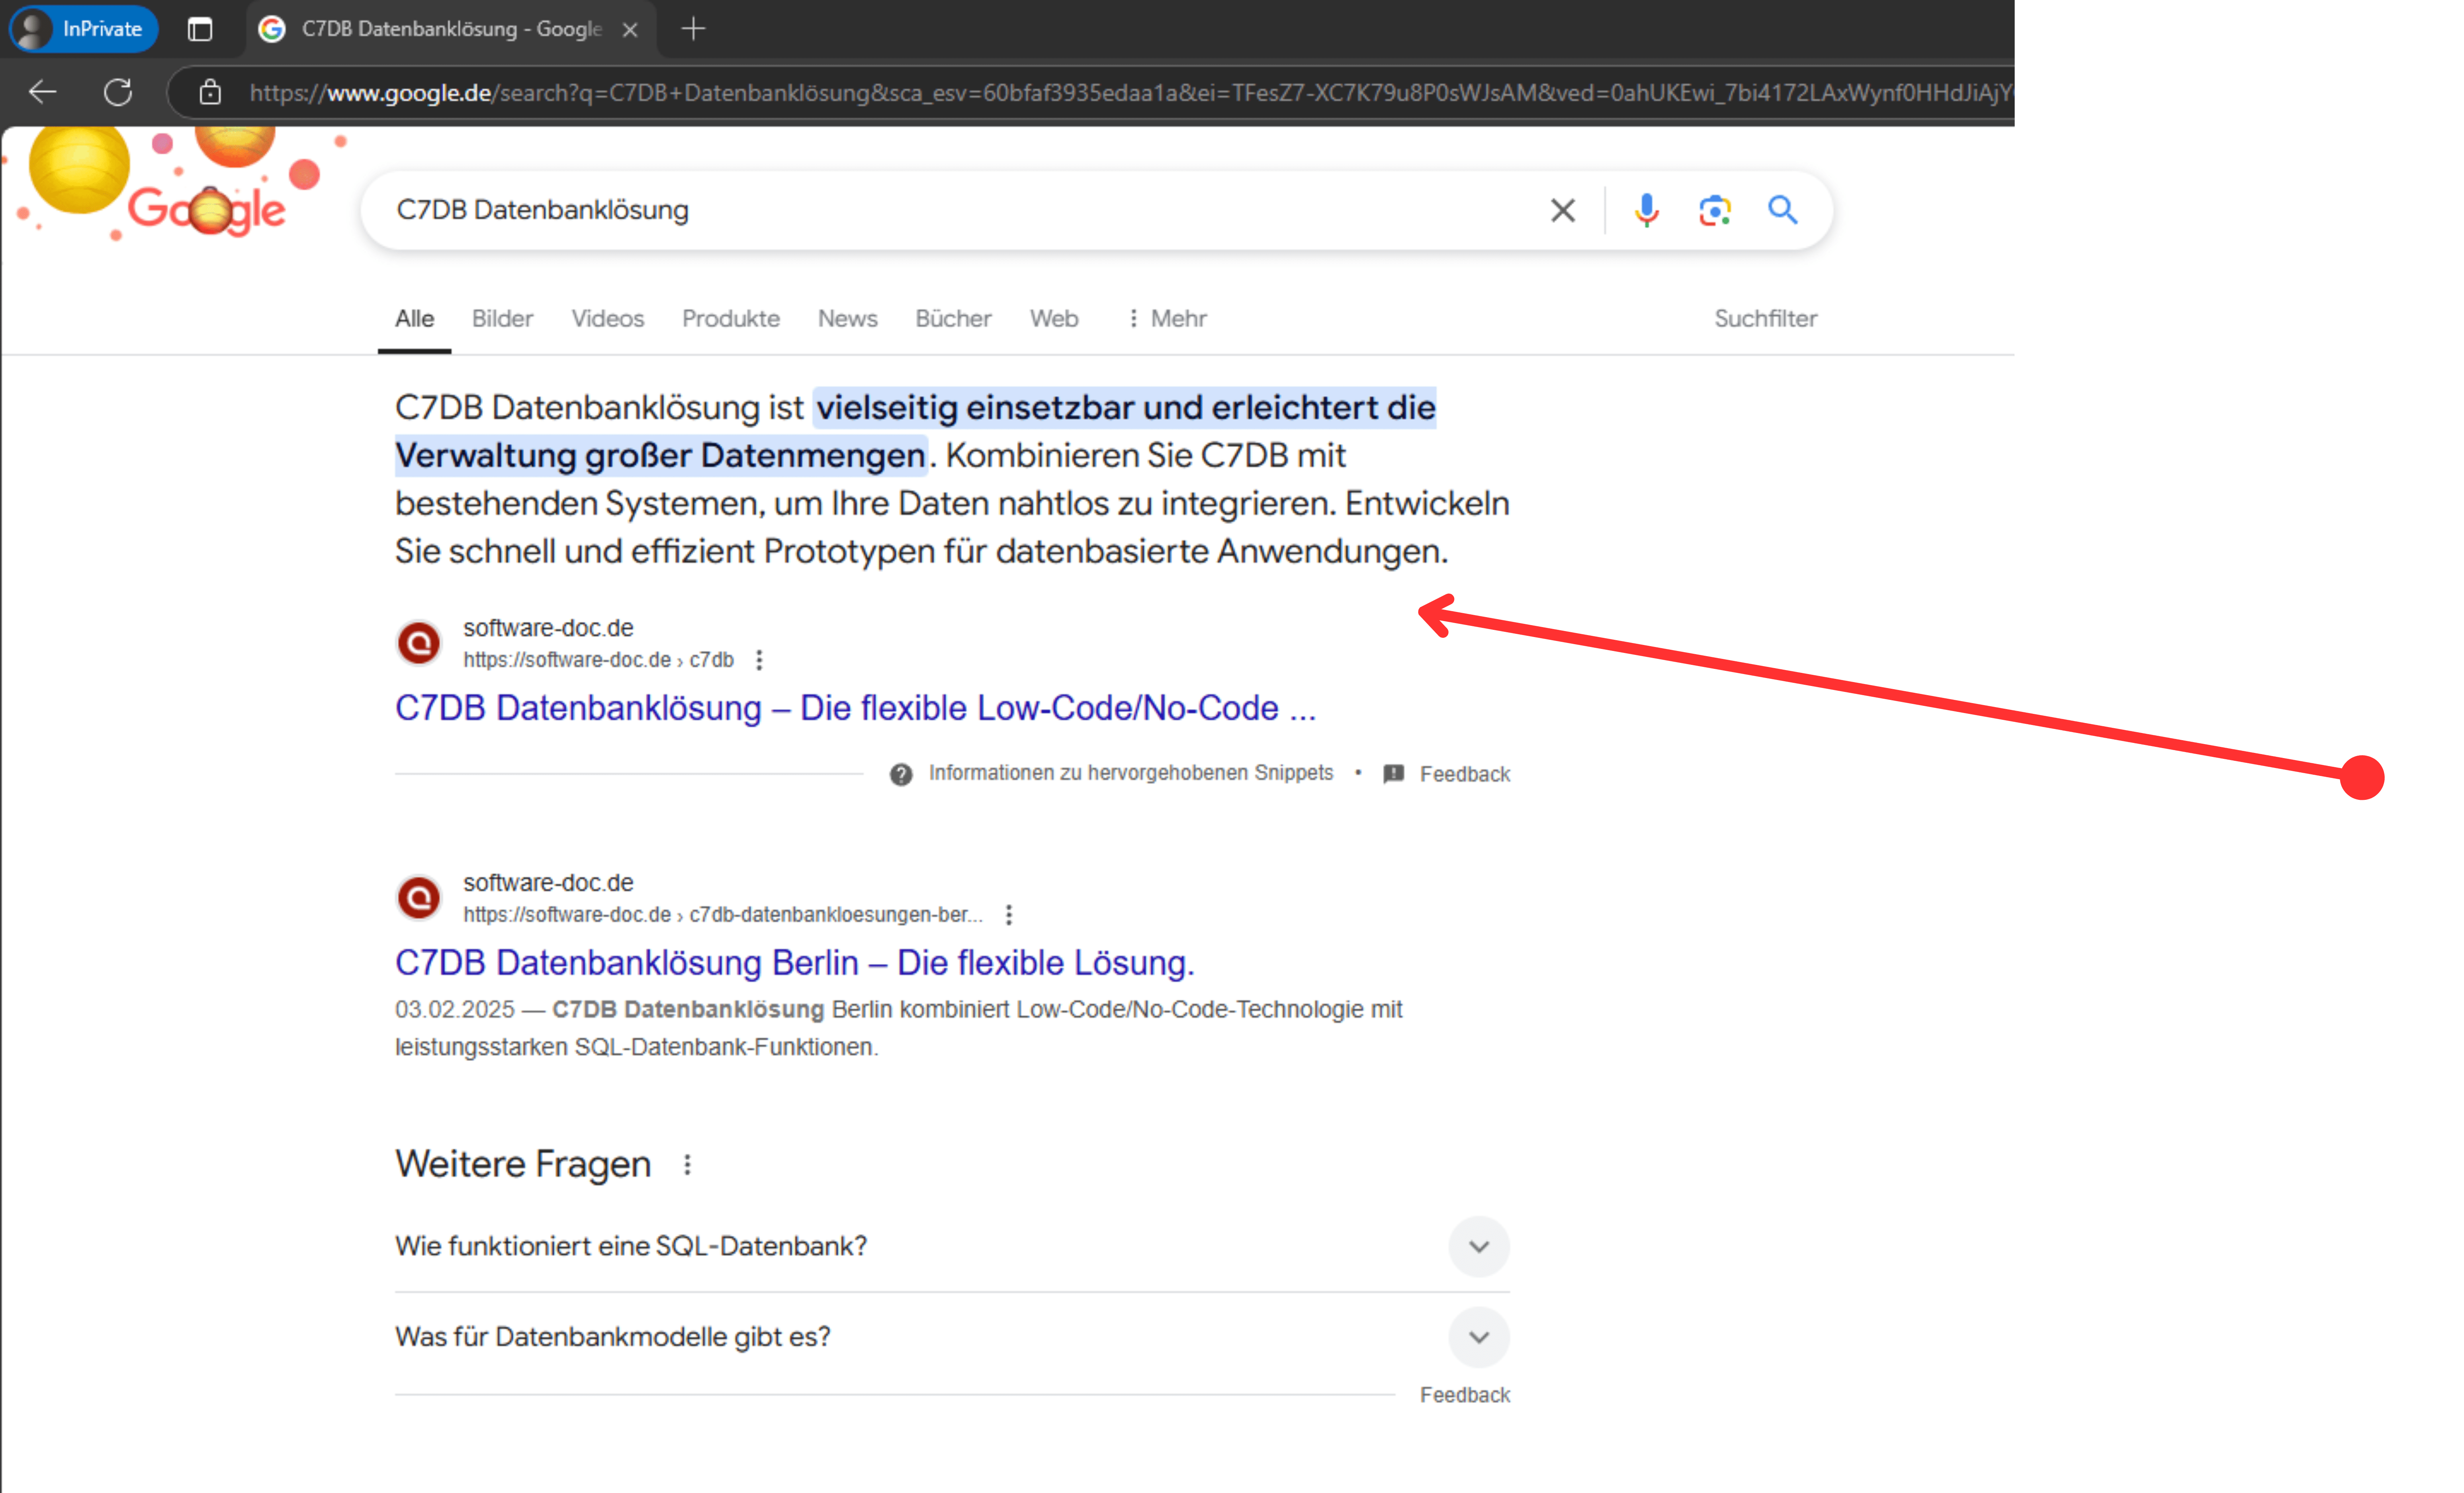This screenshot has height=1493, width=2464.
Task: Click the 'Suchfilter' filter button
Action: [1765, 319]
